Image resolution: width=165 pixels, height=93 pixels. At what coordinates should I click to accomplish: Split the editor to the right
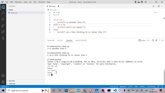159,6
